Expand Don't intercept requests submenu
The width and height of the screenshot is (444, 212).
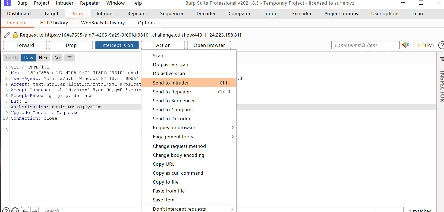189,209
